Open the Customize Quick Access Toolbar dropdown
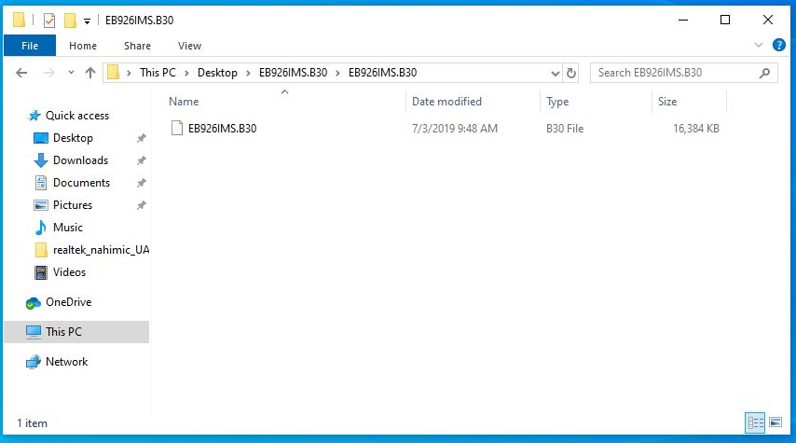Viewport: 796px width, 443px height. [x=87, y=21]
